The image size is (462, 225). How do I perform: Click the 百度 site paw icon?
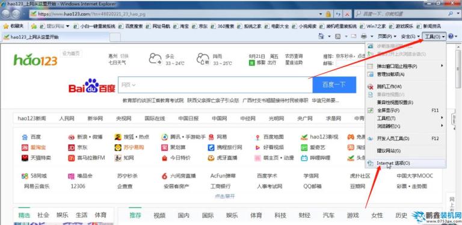coord(25,137)
